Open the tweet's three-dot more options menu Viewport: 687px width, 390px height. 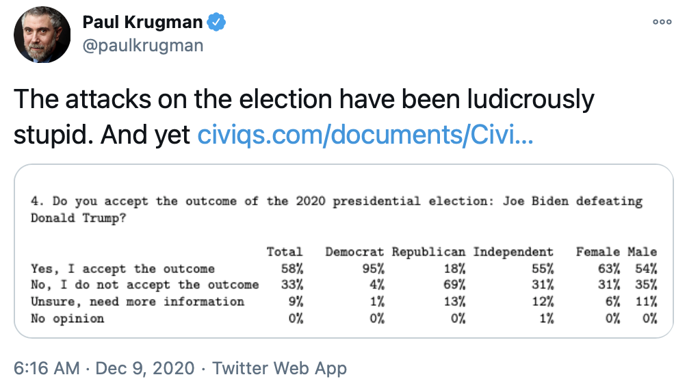pos(662,22)
